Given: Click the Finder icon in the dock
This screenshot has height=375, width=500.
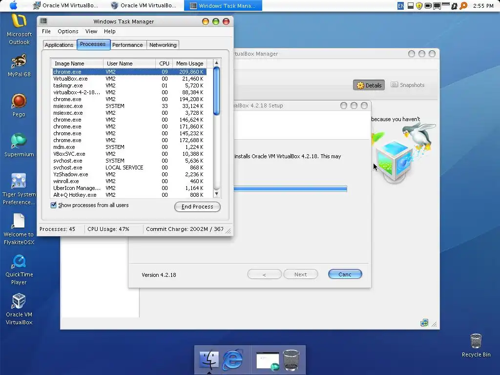Looking at the screenshot, I should (x=209, y=360).
